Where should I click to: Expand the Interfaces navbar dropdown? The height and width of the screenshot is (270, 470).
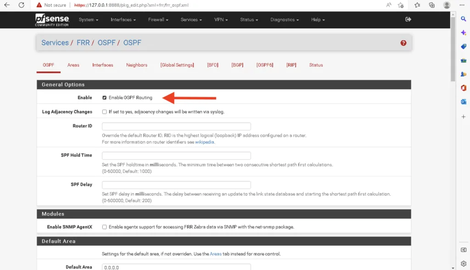coord(123,20)
